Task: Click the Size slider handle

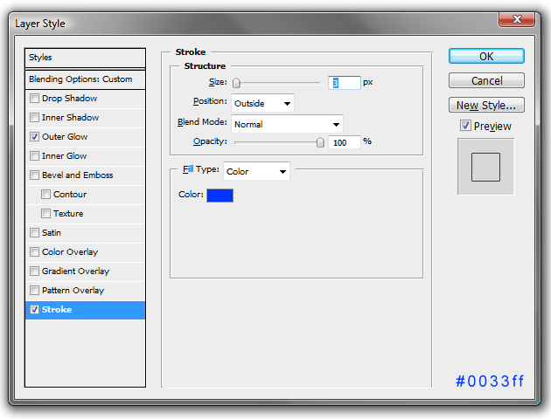Action: (x=236, y=83)
